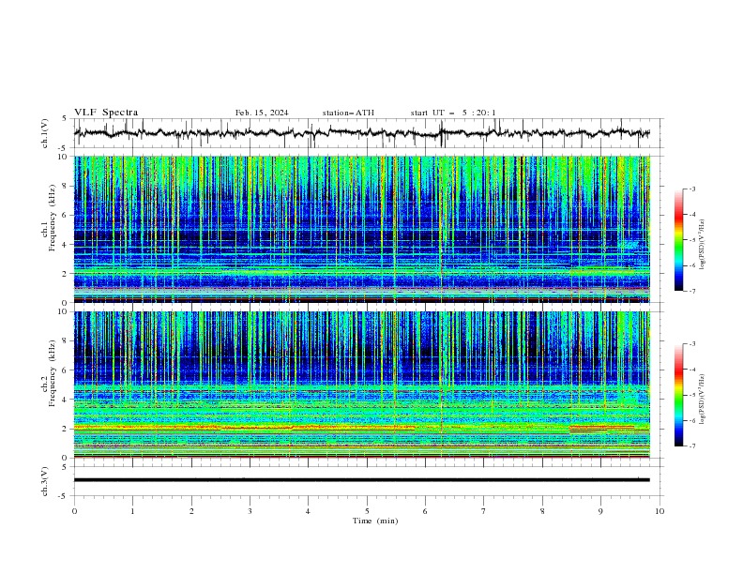The image size is (743, 574).
Task: Click the ch.2 frequency axis "2" tick label
Action: (x=66, y=429)
